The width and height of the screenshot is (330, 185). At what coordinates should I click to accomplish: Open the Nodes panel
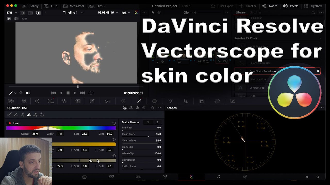point(270,6)
